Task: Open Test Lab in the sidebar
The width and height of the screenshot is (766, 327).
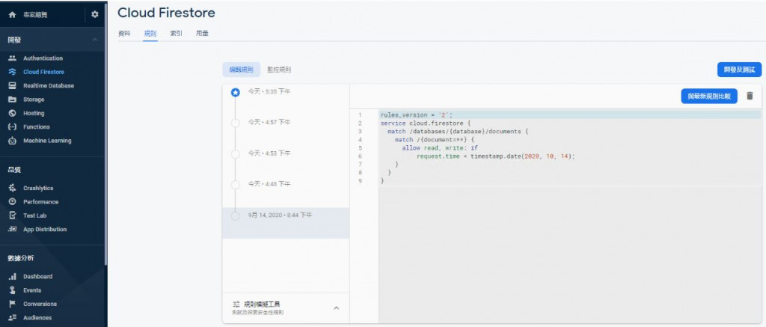Action: tap(34, 216)
